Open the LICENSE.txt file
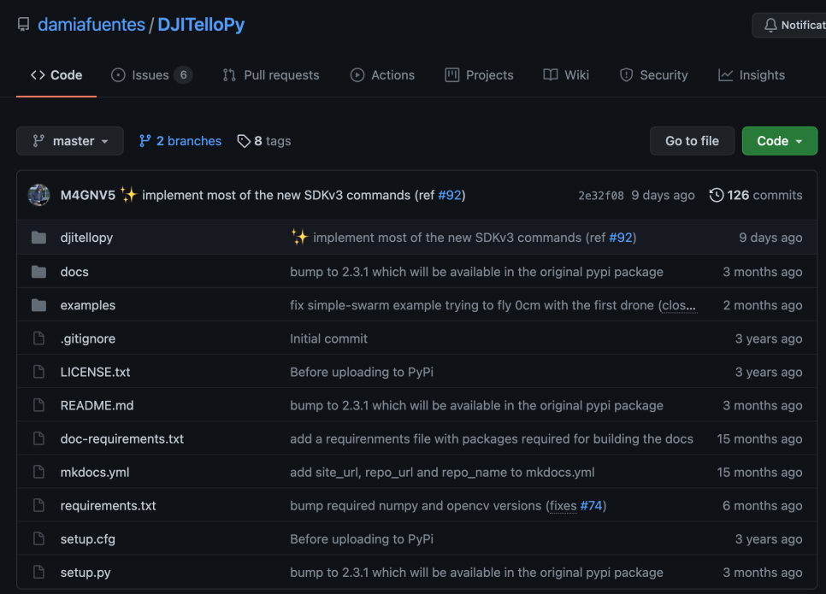Screen dimensions: 826x594 pyautogui.click(x=96, y=373)
